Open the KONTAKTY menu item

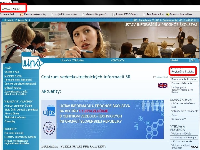[117, 61]
